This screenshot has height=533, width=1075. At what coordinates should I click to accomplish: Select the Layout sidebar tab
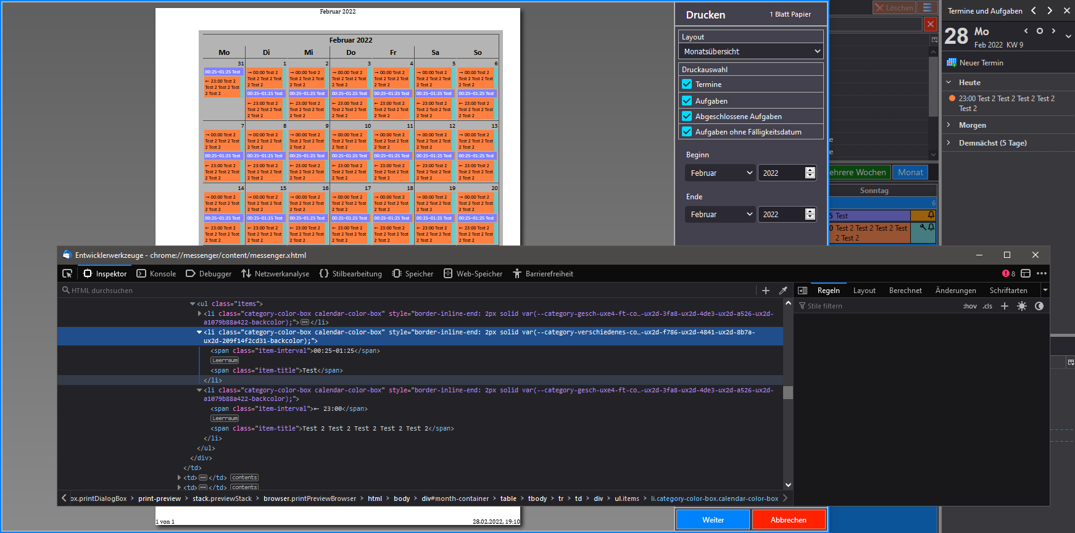pos(864,291)
